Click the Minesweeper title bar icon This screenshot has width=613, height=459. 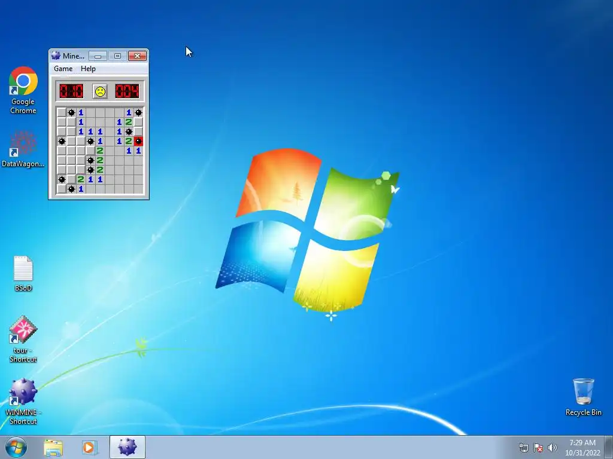[56, 56]
